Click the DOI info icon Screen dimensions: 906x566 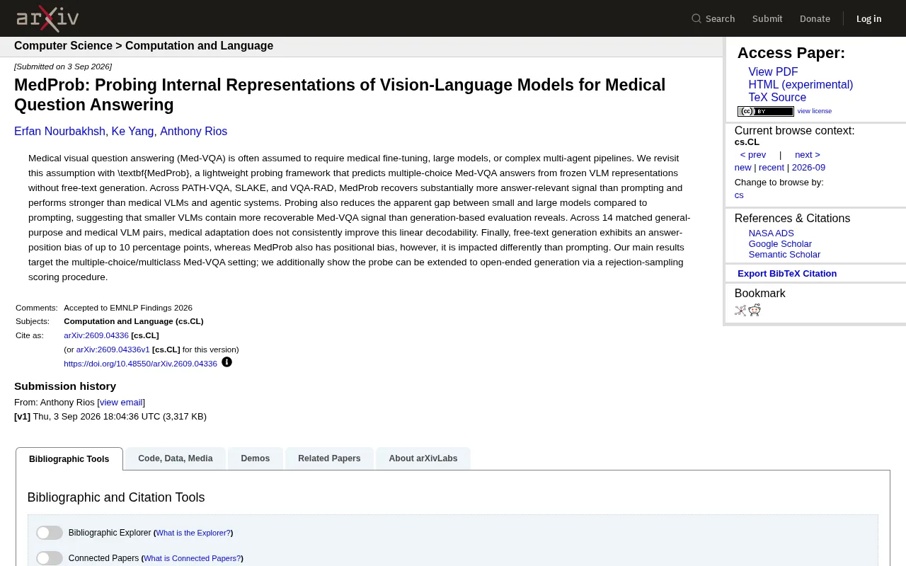(226, 362)
